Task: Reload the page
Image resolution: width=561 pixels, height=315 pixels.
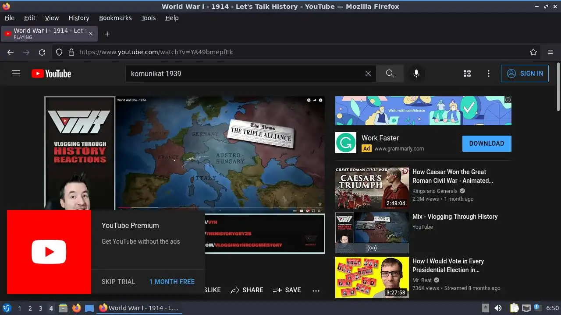Action: 42,52
